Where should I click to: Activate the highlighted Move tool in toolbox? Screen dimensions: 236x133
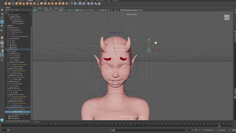coord(2,22)
